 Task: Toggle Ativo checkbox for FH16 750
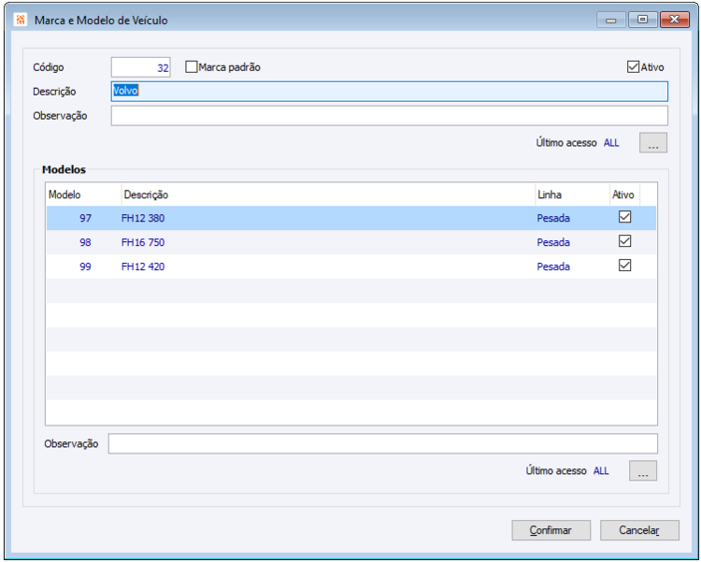click(624, 241)
